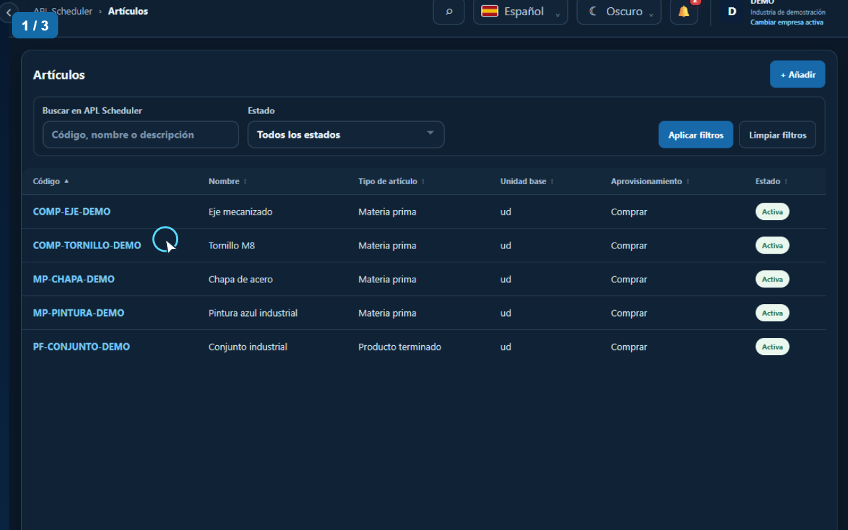Apply filters with Aplicar filtros button
The width and height of the screenshot is (848, 530).
click(696, 134)
